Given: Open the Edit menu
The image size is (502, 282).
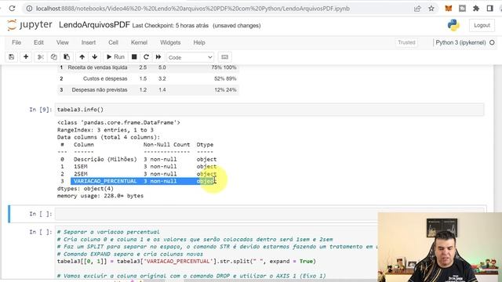Looking at the screenshot, I should coord(38,42).
